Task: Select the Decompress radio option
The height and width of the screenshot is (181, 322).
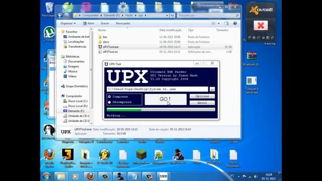Action: click(x=120, y=102)
